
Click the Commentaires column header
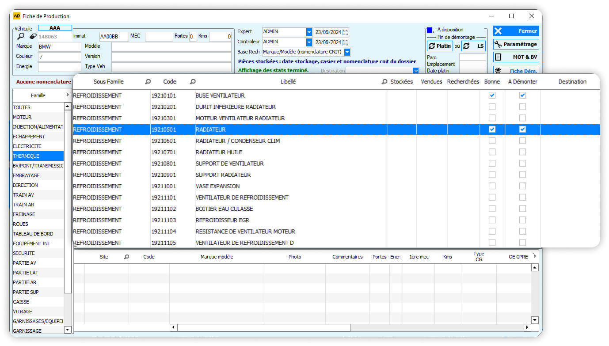click(347, 257)
